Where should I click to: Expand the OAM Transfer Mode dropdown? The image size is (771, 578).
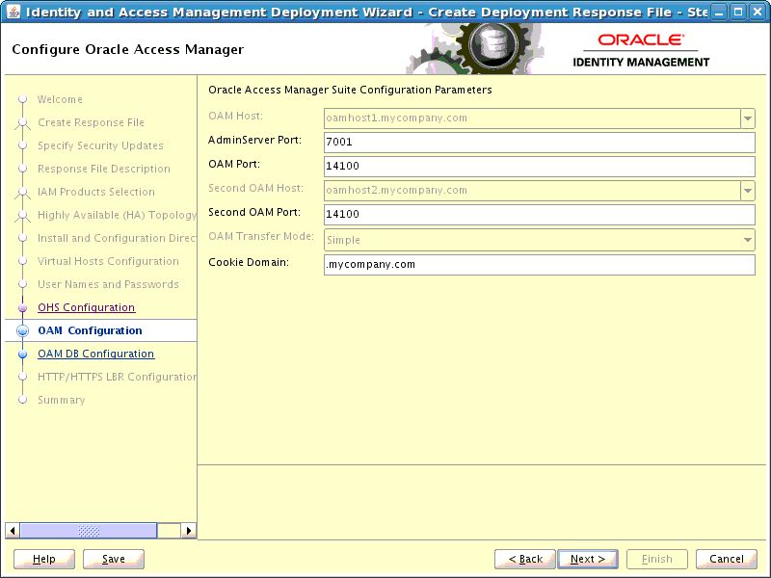[748, 240]
